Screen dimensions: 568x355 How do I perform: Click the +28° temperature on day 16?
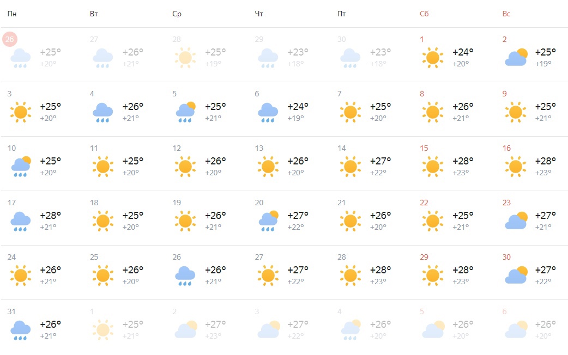(x=546, y=161)
